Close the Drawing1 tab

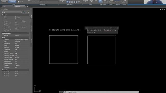(x=24, y=6)
